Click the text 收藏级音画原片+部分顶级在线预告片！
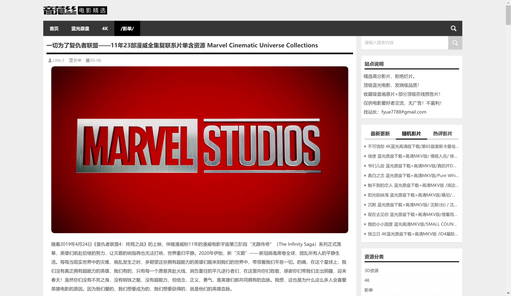The image size is (511, 296). click(x=402, y=94)
